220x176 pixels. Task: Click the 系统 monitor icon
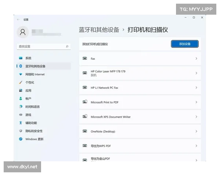click(x=21, y=58)
